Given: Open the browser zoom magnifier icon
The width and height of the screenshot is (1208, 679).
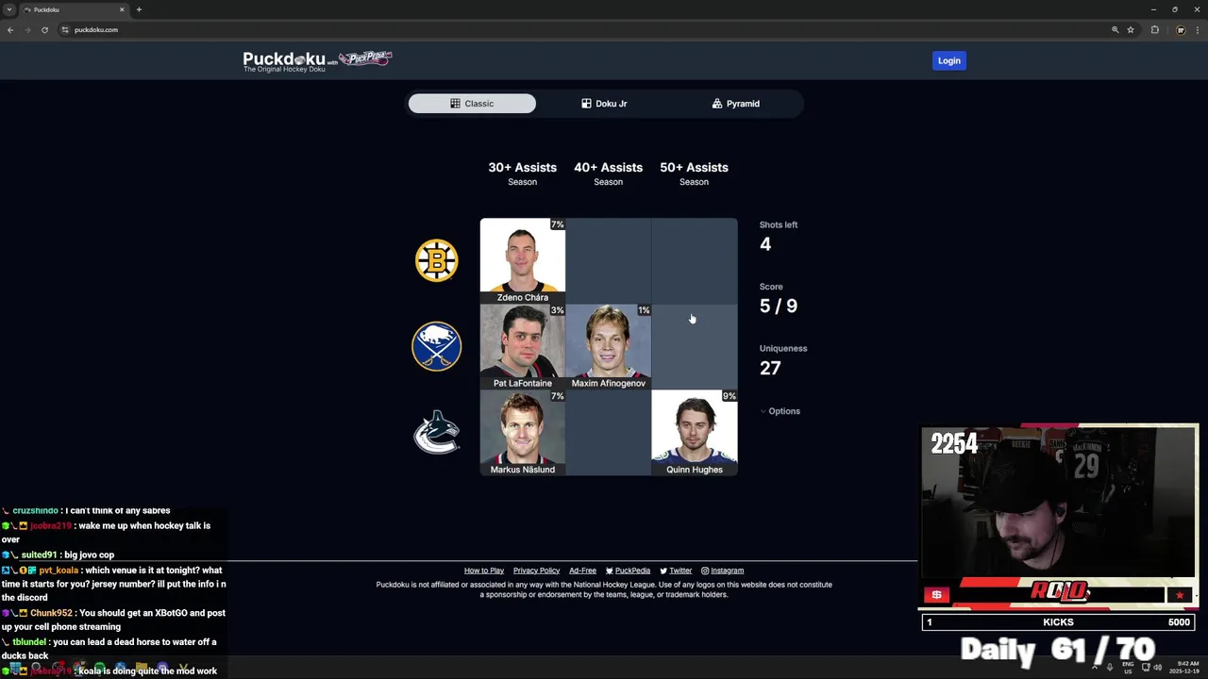Looking at the screenshot, I should [x=1115, y=29].
